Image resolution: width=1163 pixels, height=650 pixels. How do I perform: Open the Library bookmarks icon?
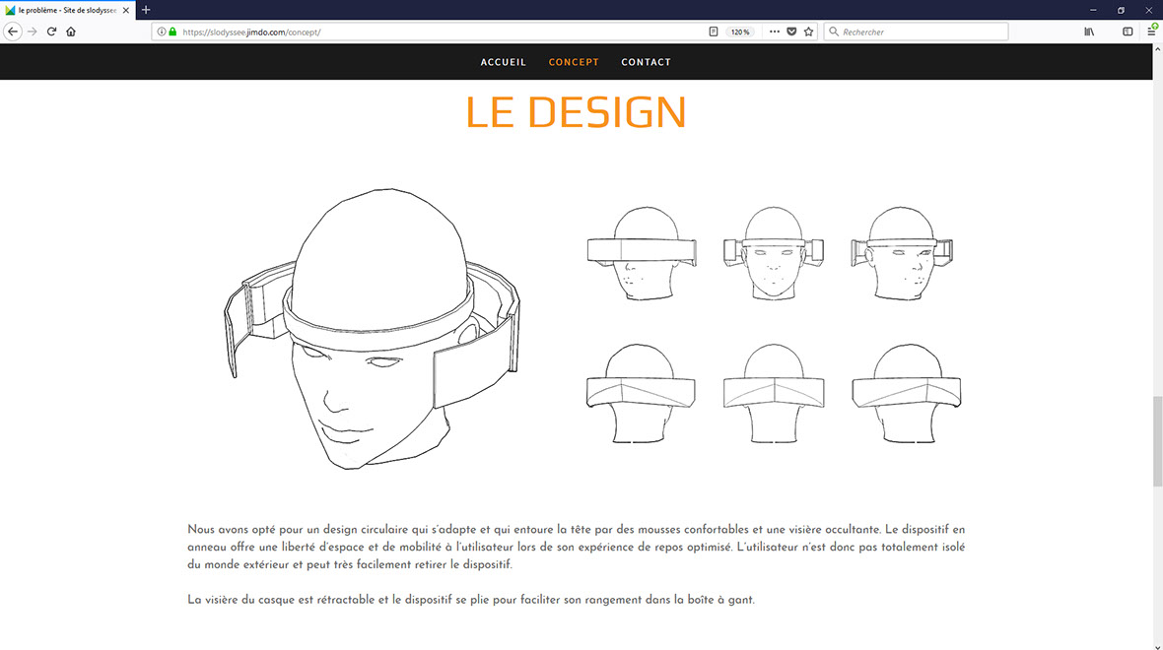click(1089, 32)
